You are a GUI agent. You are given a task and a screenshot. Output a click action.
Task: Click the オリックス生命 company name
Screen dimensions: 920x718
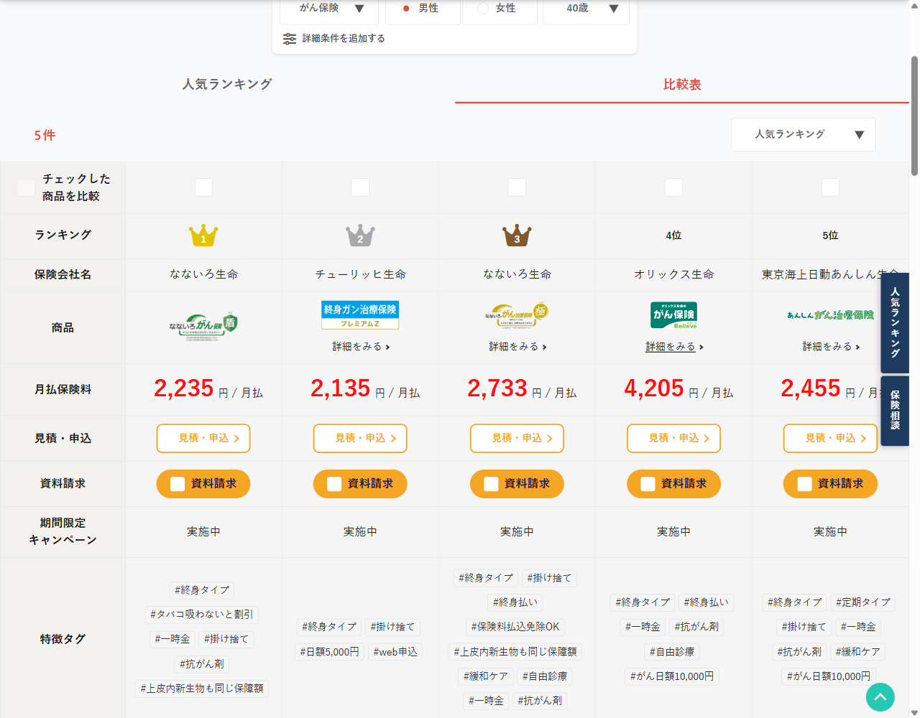point(673,274)
